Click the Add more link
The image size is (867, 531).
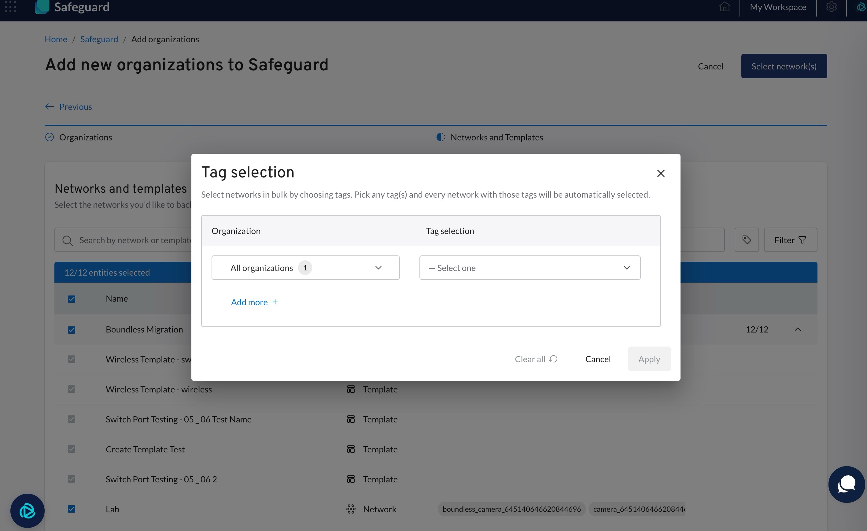[x=254, y=302]
